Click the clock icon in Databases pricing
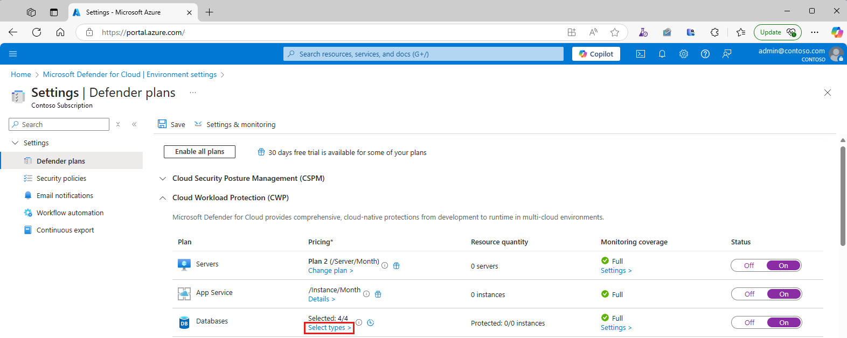 pyautogui.click(x=371, y=323)
